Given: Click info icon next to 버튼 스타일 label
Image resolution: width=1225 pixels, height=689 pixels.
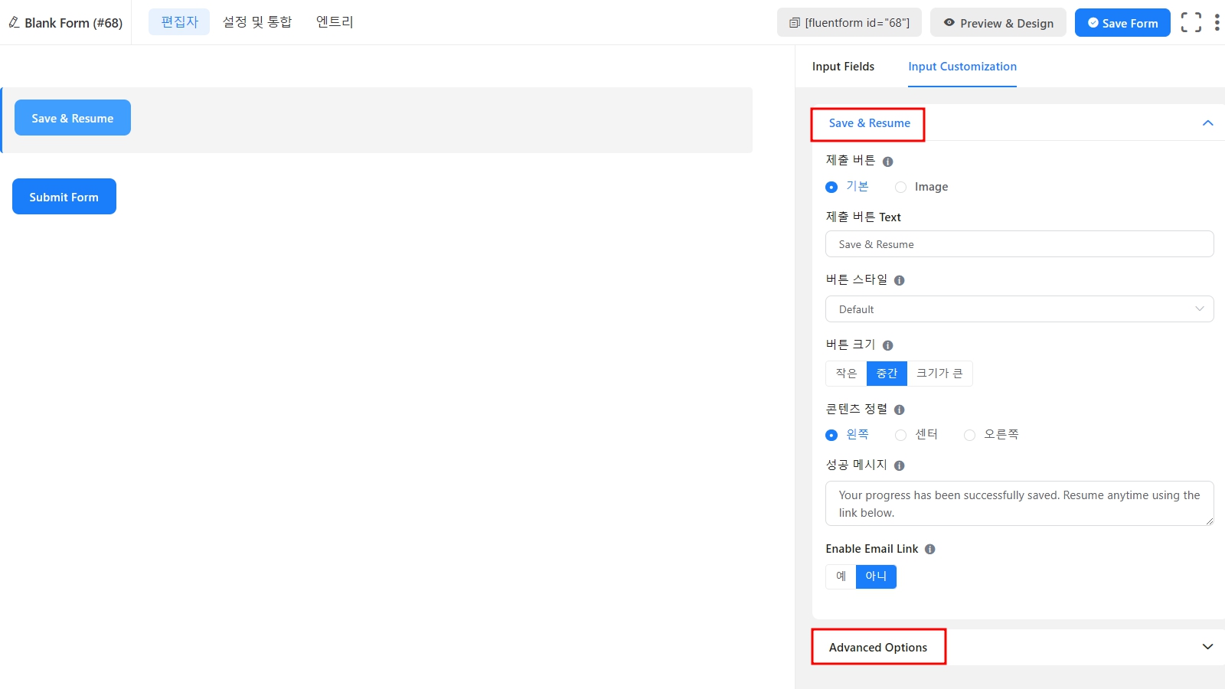Looking at the screenshot, I should point(899,280).
